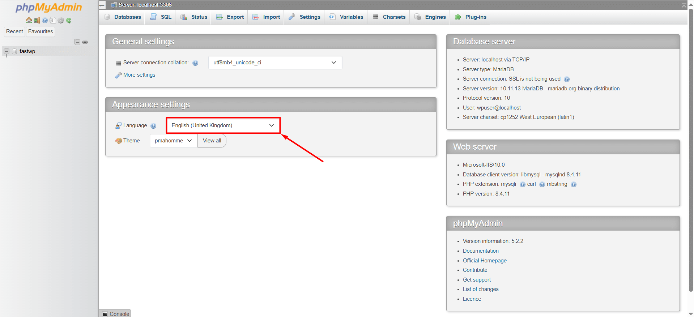Click the help icon after SSL is not being used
Image resolution: width=694 pixels, height=317 pixels.
(567, 79)
